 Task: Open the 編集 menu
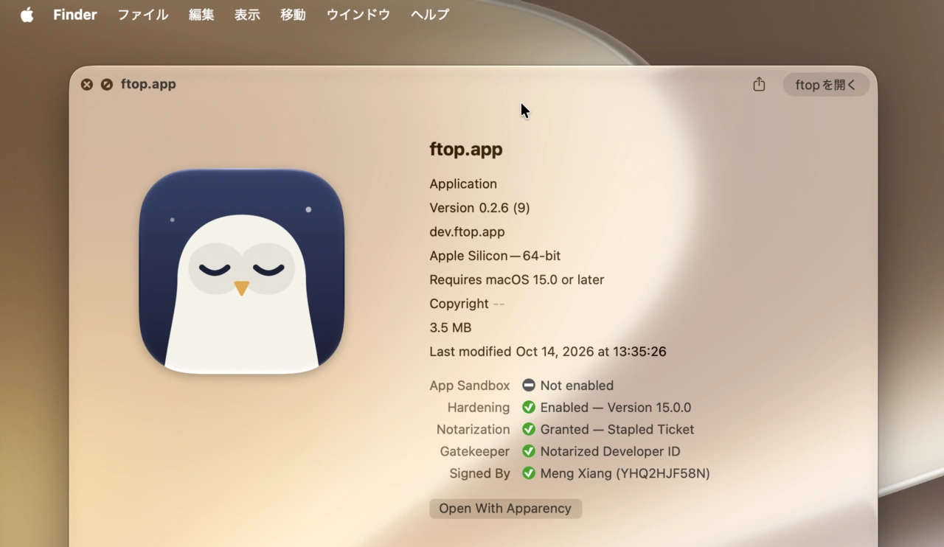[x=201, y=15]
